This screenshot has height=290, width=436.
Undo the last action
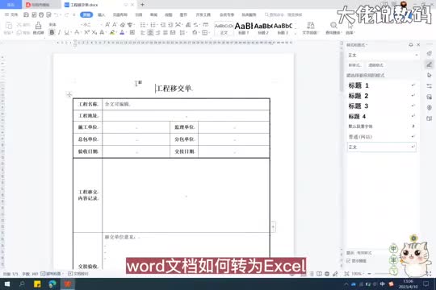pyautogui.click(x=57, y=14)
